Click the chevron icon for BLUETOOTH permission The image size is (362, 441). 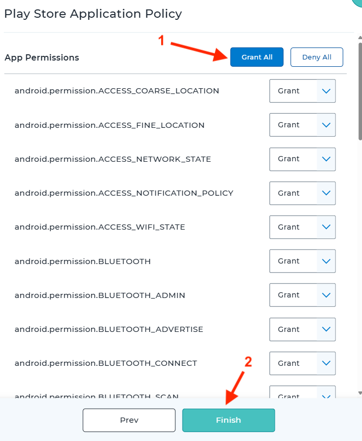327,261
